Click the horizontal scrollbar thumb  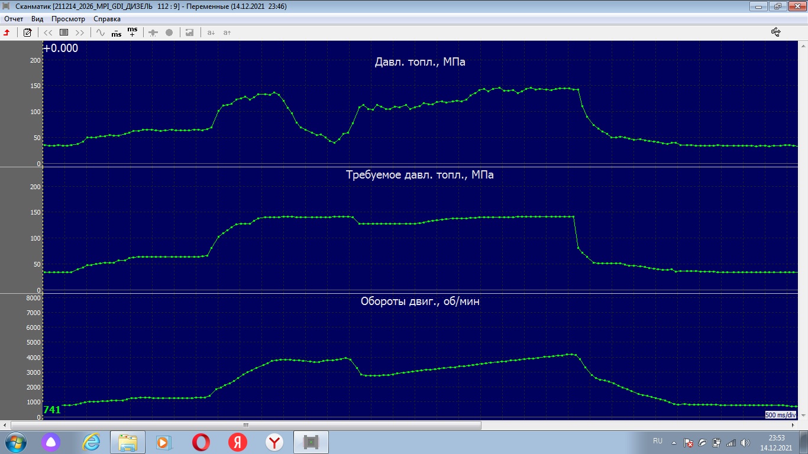[246, 425]
